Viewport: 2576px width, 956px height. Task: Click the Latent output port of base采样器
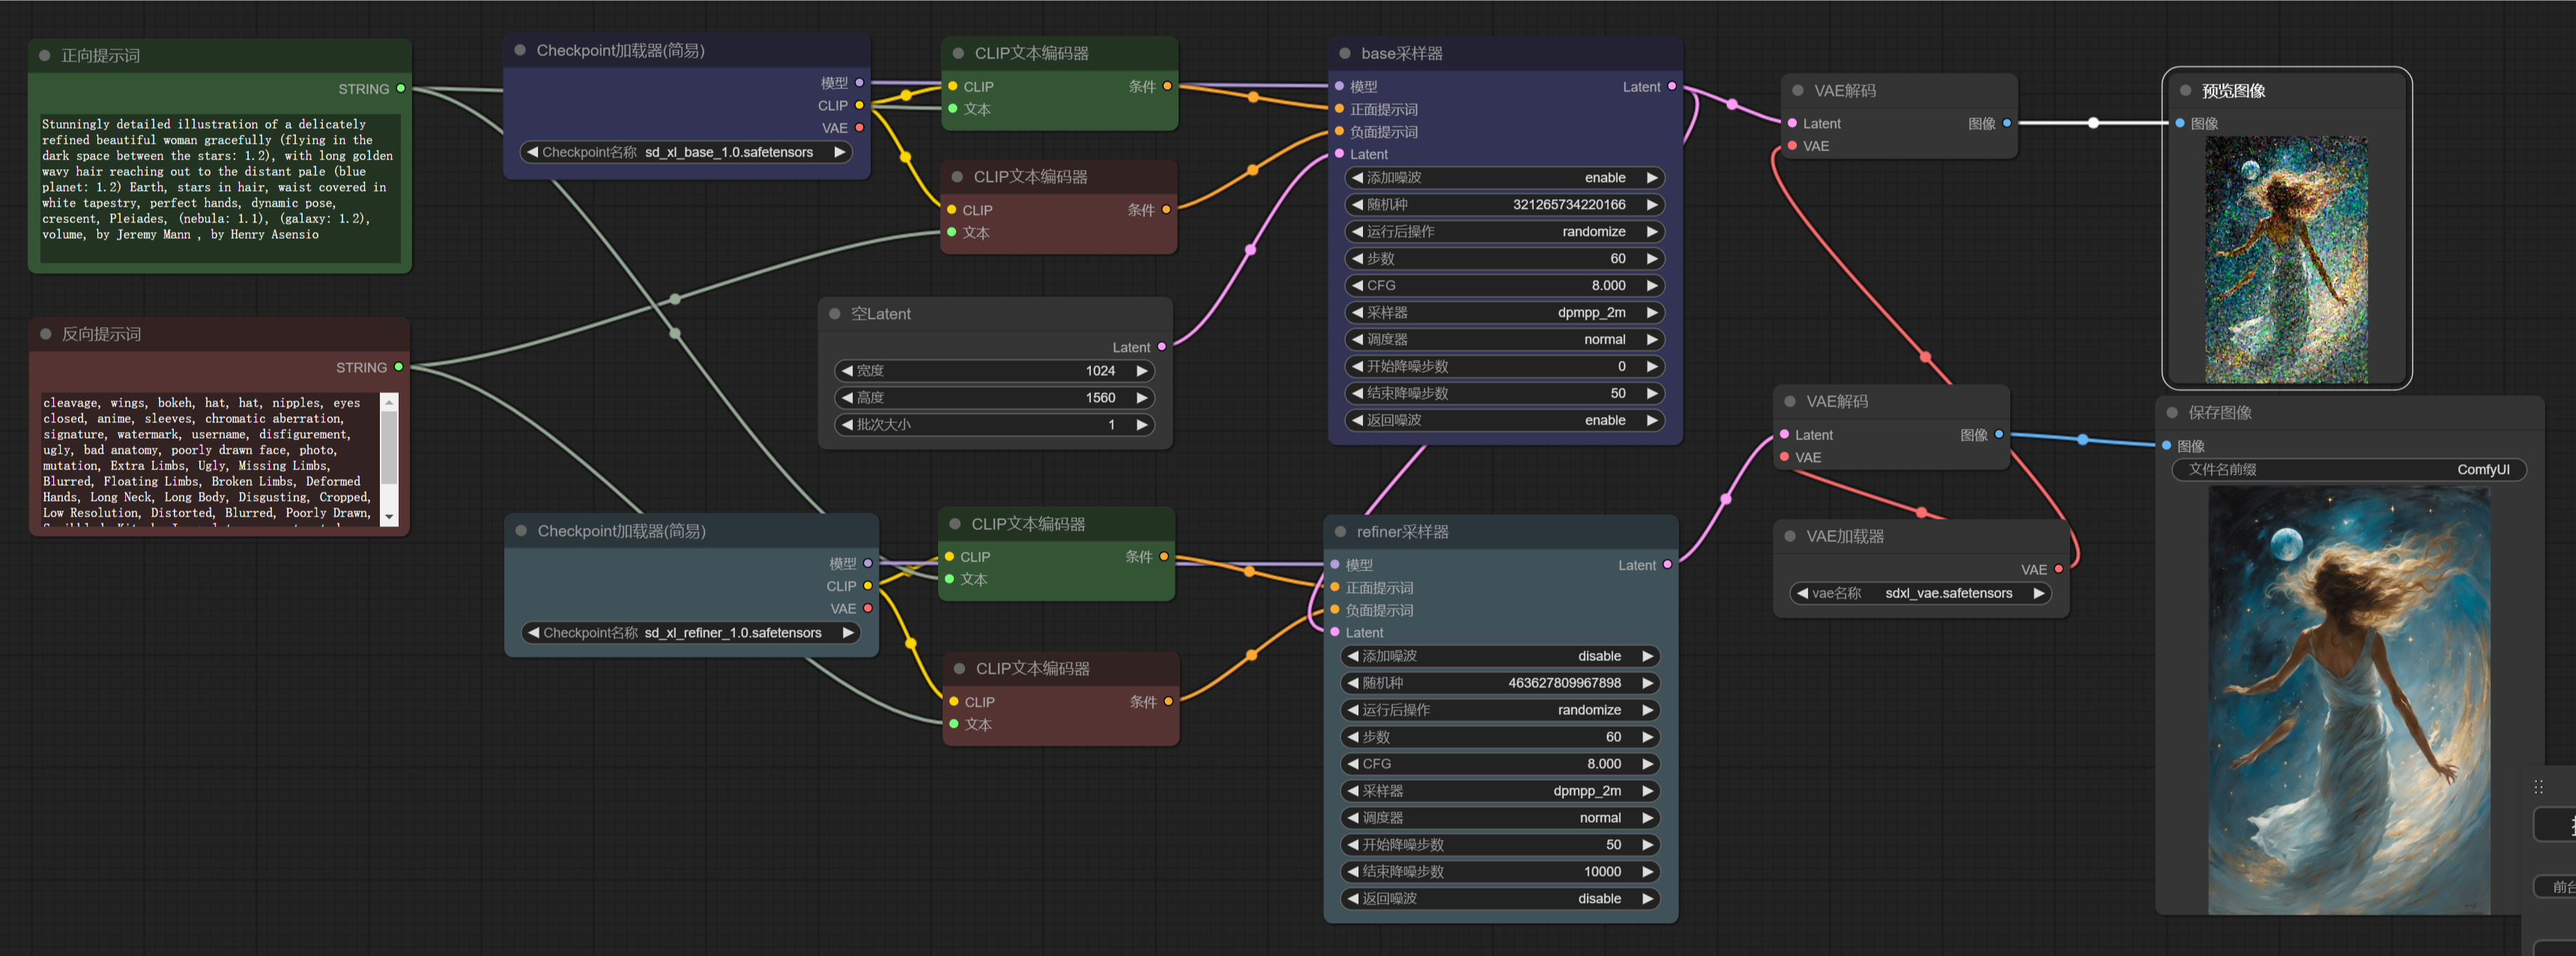pos(1671,87)
